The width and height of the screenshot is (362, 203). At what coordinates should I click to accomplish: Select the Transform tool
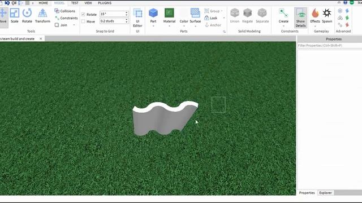(42, 16)
